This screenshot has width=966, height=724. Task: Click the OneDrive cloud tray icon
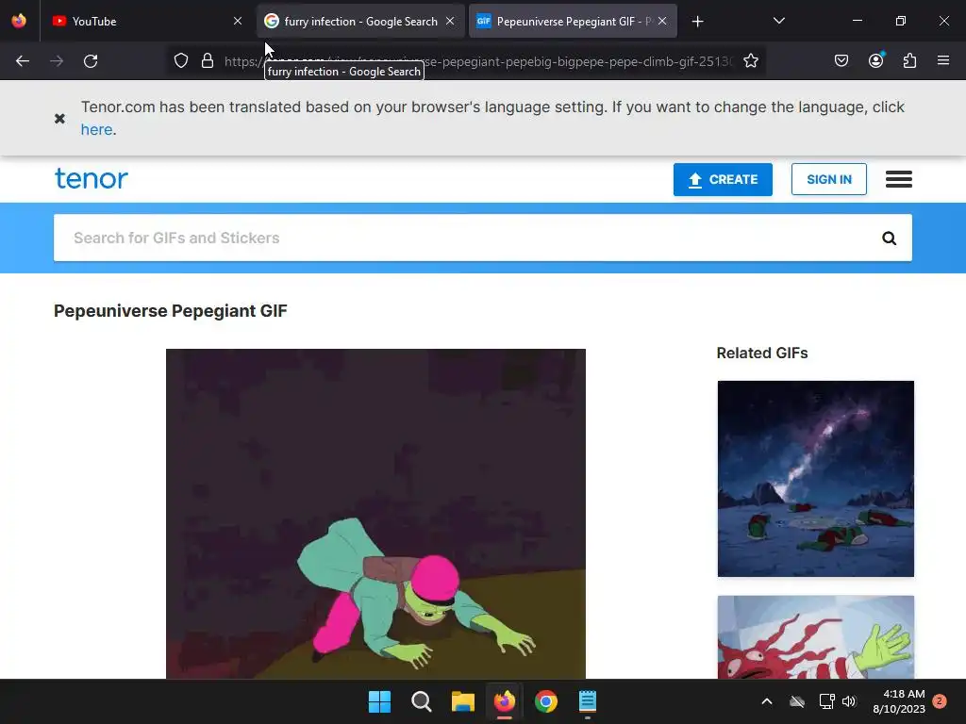tap(797, 701)
